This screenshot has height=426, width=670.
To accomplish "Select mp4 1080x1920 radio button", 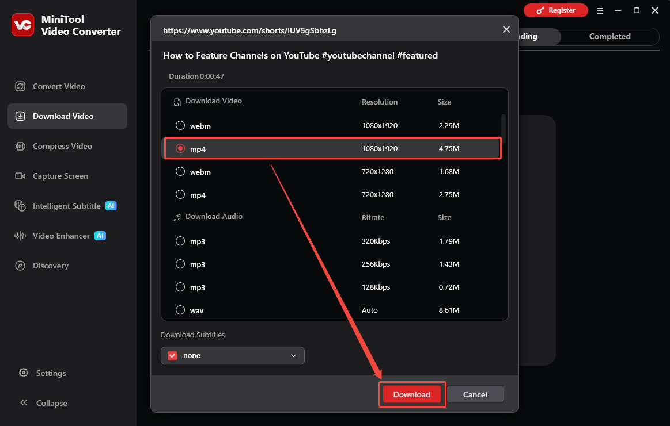I will pos(180,148).
